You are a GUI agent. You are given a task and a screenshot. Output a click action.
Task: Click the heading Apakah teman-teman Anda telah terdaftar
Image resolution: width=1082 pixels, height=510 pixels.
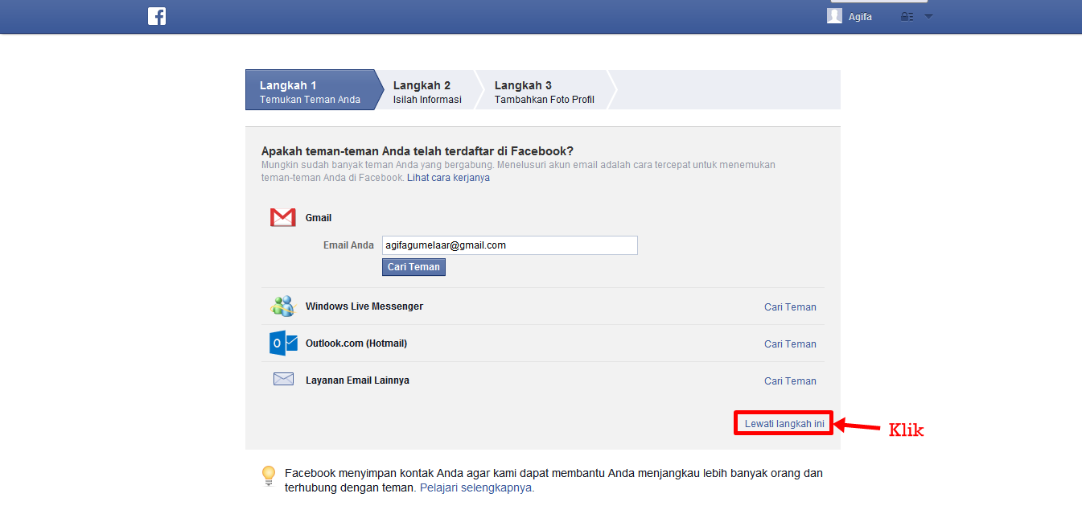[x=418, y=151]
